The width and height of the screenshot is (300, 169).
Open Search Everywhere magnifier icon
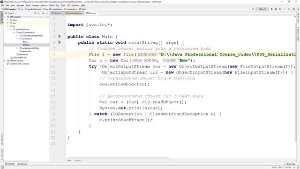pyautogui.click(x=298, y=9)
